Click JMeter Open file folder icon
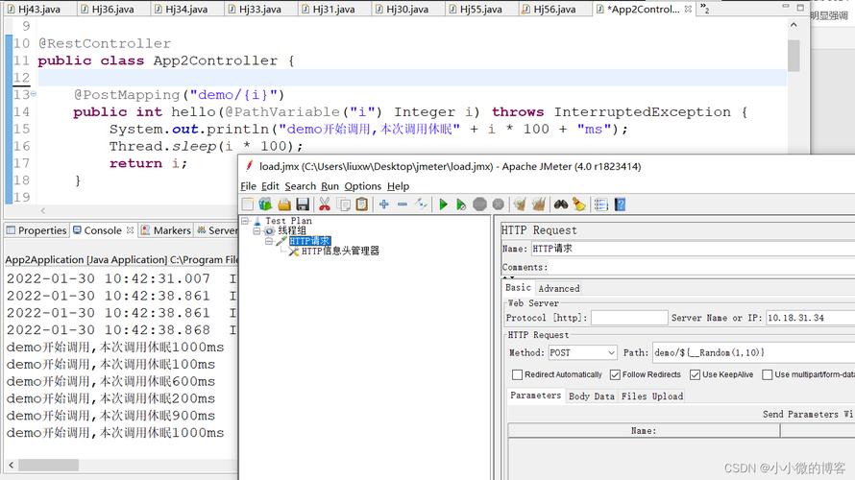Image resolution: width=855 pixels, height=480 pixels. pyautogui.click(x=284, y=204)
